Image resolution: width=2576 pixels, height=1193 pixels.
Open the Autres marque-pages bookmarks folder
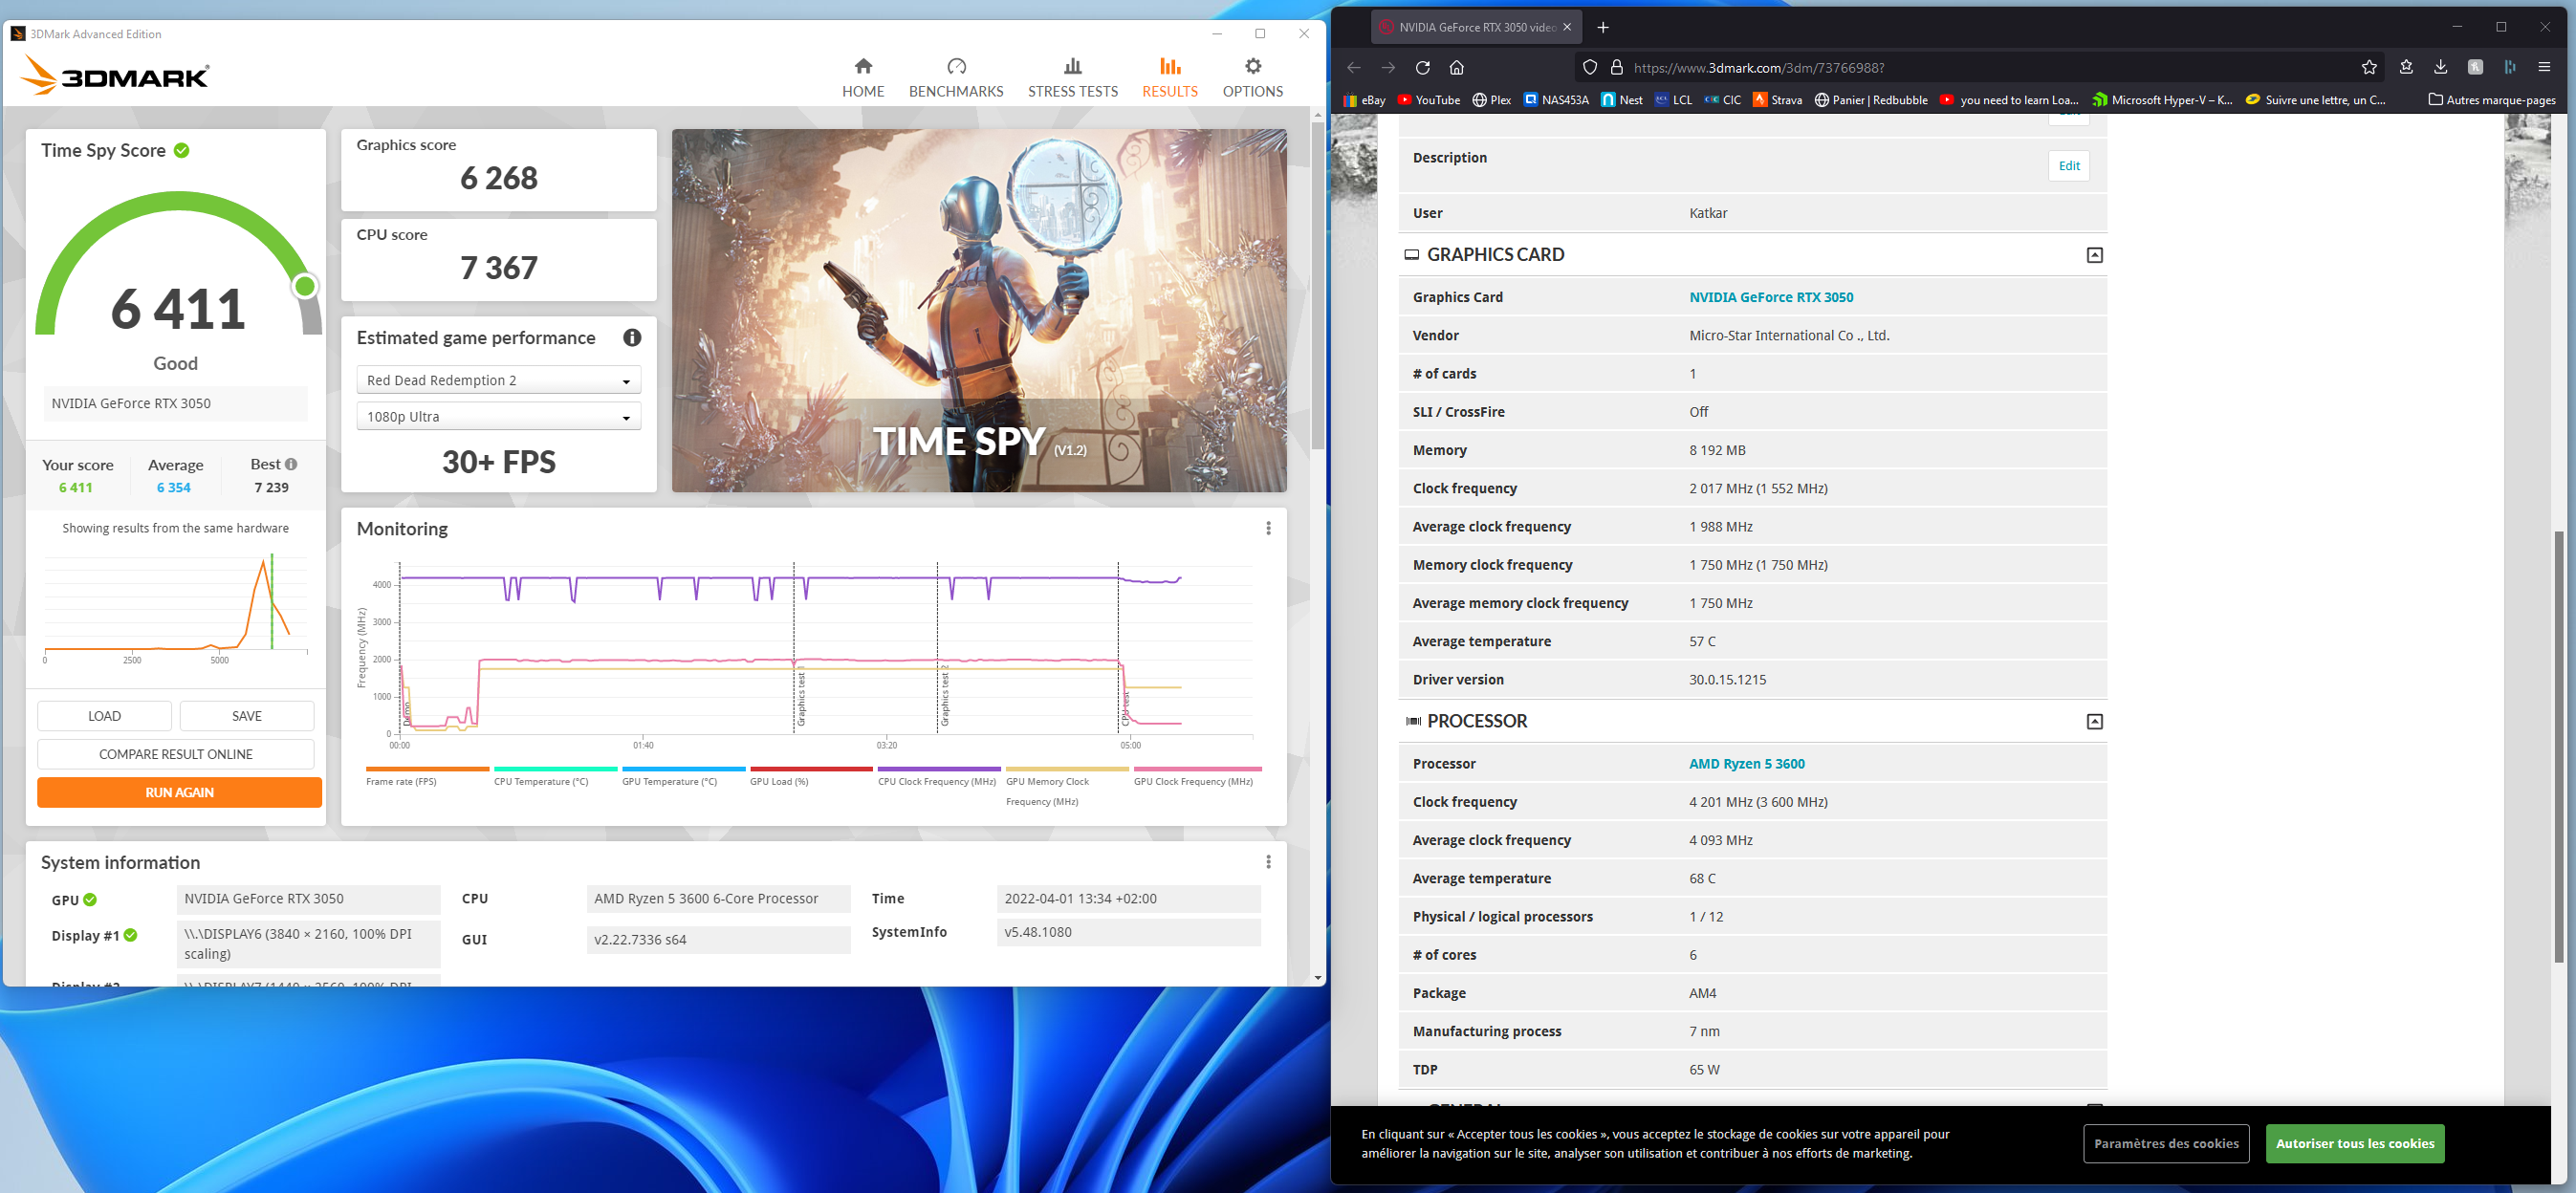pyautogui.click(x=2492, y=100)
